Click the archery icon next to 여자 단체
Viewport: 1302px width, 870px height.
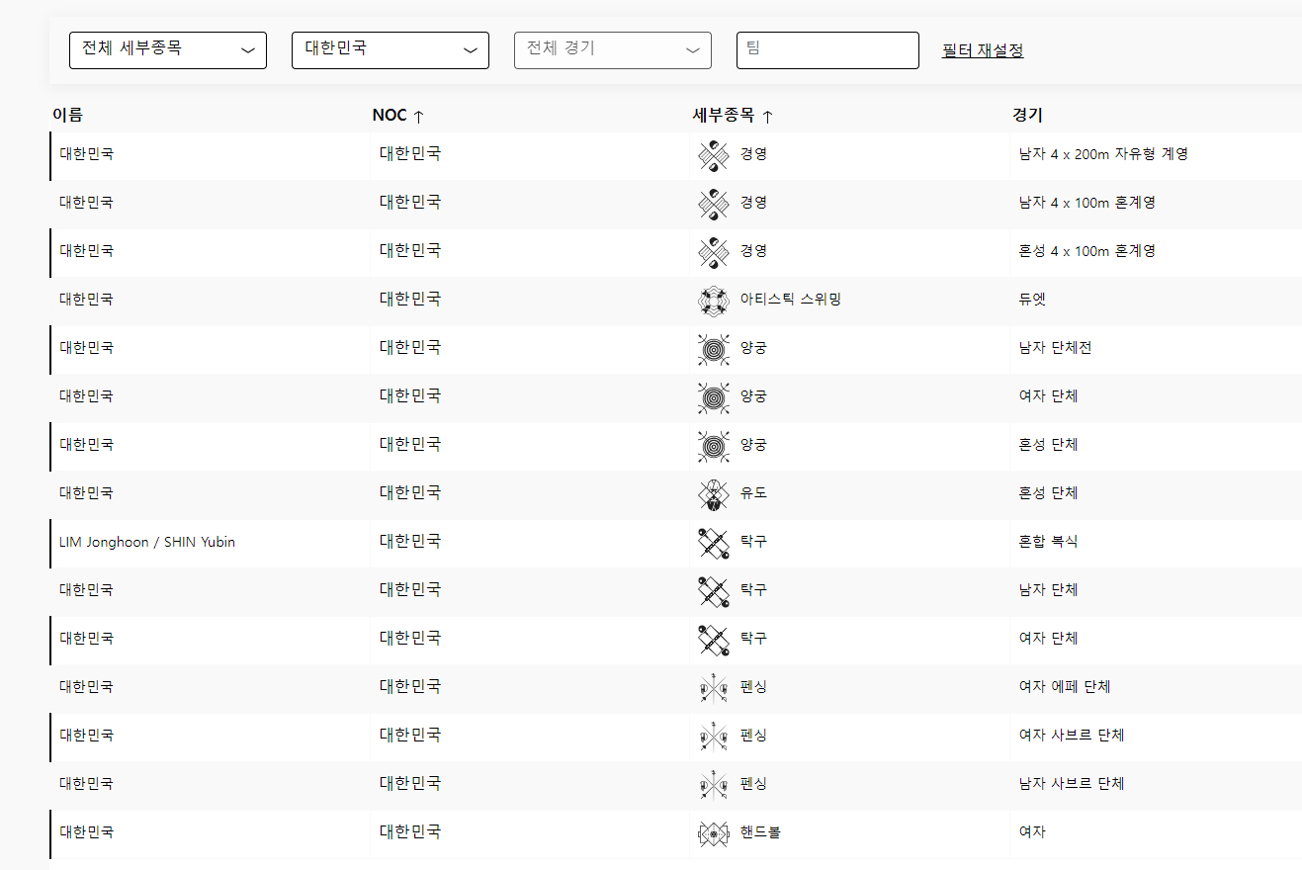pos(713,395)
